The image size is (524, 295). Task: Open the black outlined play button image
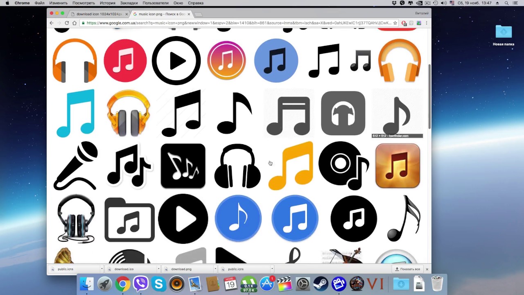[x=176, y=61]
